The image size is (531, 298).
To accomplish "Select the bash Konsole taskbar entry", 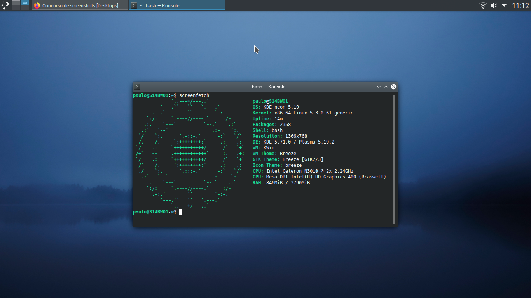I will click(x=176, y=5).
